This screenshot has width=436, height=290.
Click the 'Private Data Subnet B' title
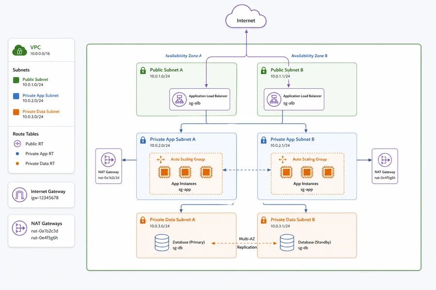(x=293, y=219)
